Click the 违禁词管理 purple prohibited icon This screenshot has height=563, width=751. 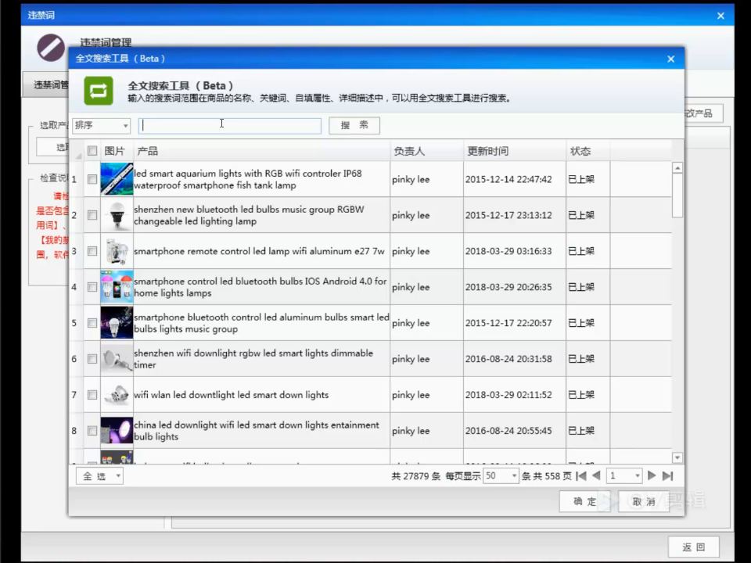[x=51, y=48]
